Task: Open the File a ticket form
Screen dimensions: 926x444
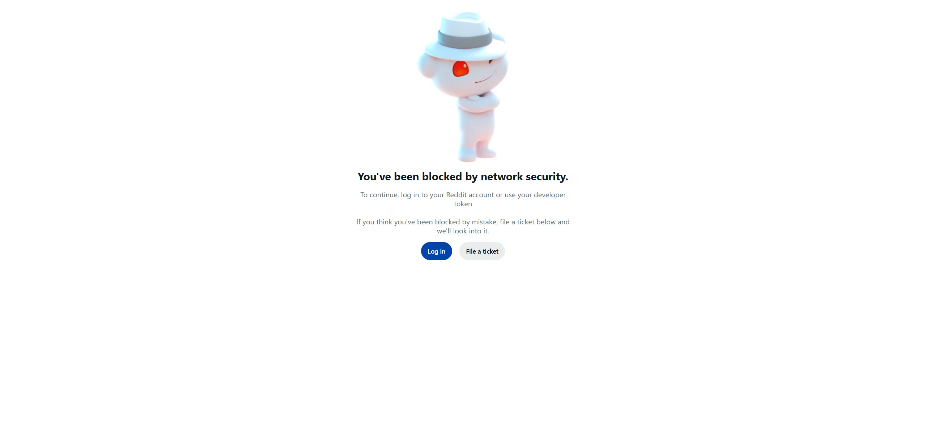Action: coord(482,251)
